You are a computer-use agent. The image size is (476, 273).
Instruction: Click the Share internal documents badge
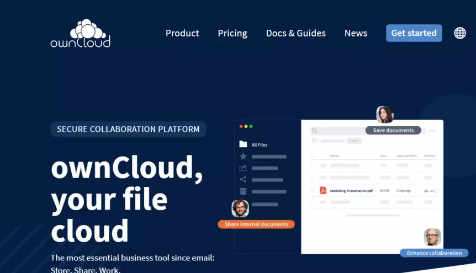pos(256,224)
